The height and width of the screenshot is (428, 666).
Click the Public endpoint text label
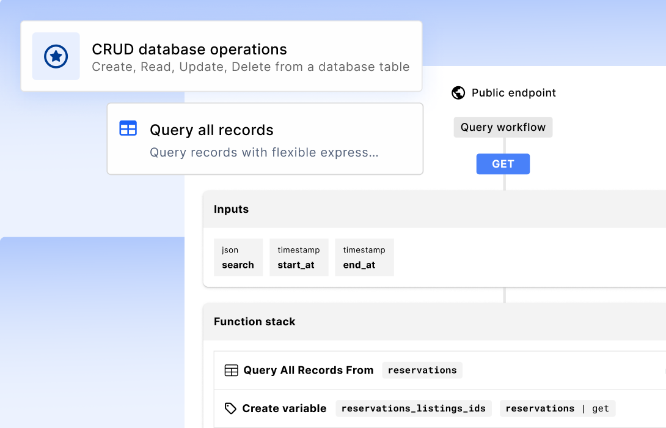(514, 92)
